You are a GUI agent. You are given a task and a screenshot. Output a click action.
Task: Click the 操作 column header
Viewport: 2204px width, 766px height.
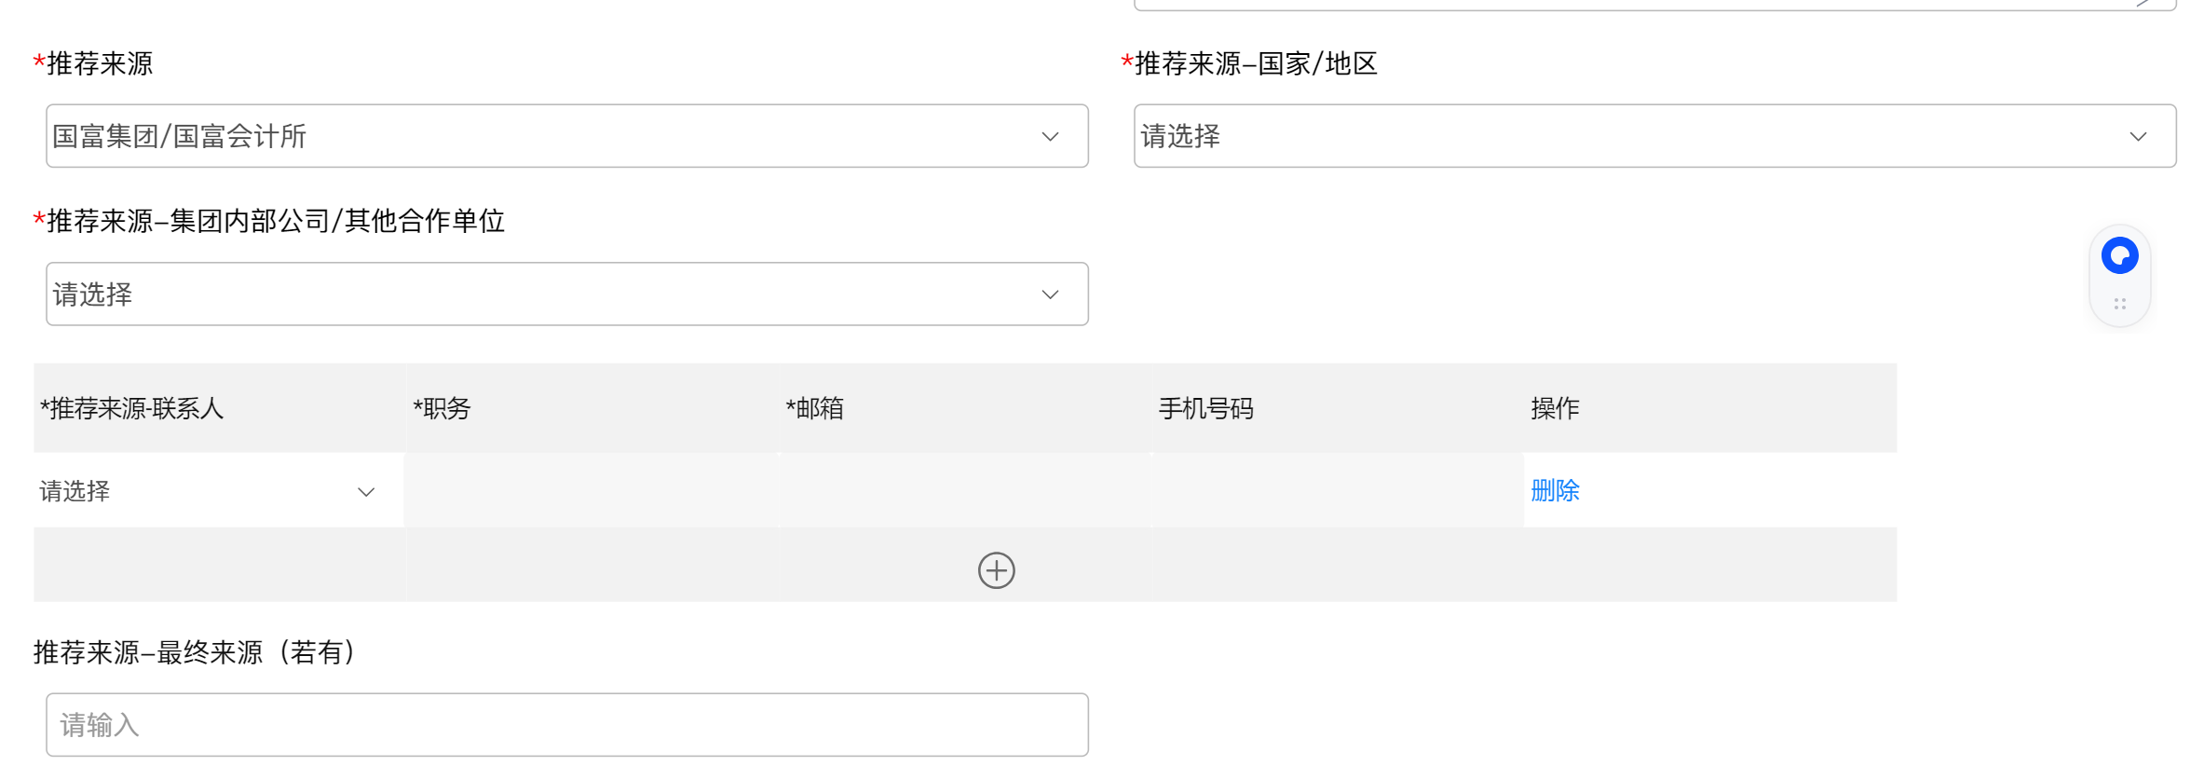pyautogui.click(x=1555, y=408)
